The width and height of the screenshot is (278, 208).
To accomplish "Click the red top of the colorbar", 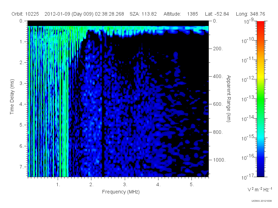I will pos(260,24).
